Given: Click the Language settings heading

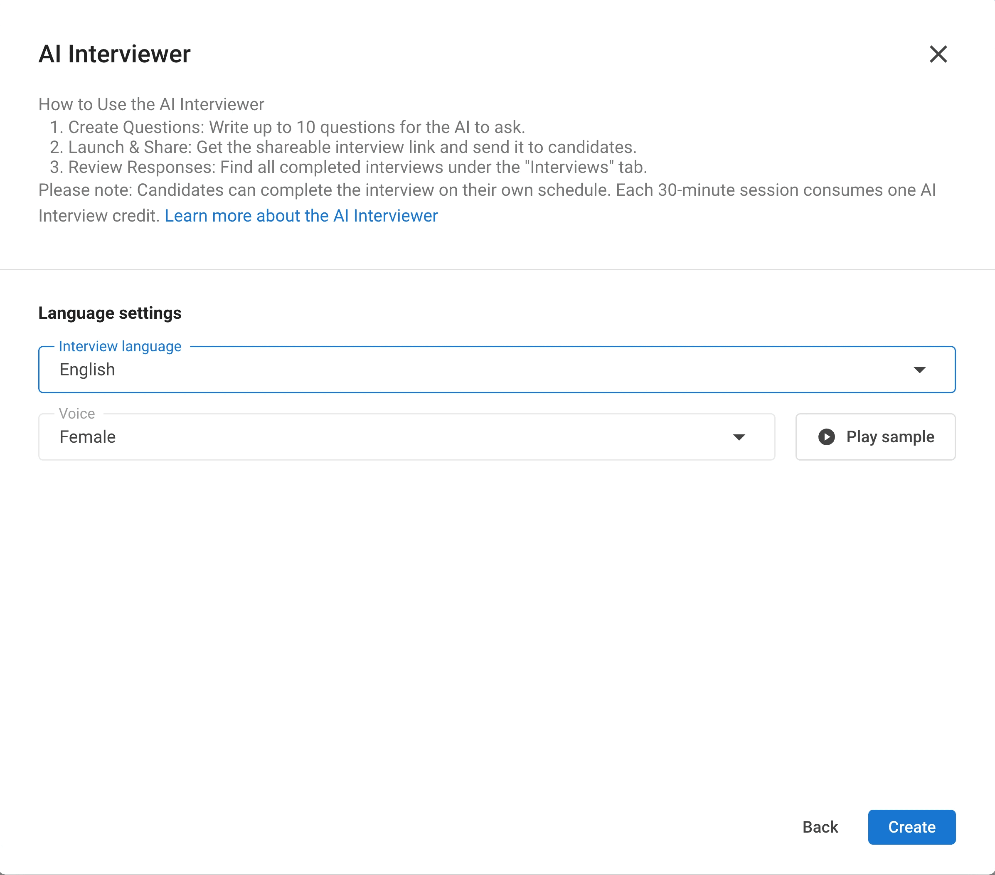Looking at the screenshot, I should (x=110, y=313).
